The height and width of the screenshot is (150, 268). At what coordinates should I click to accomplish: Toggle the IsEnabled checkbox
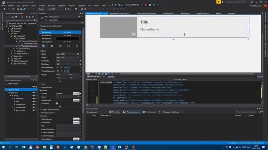pos(57,103)
